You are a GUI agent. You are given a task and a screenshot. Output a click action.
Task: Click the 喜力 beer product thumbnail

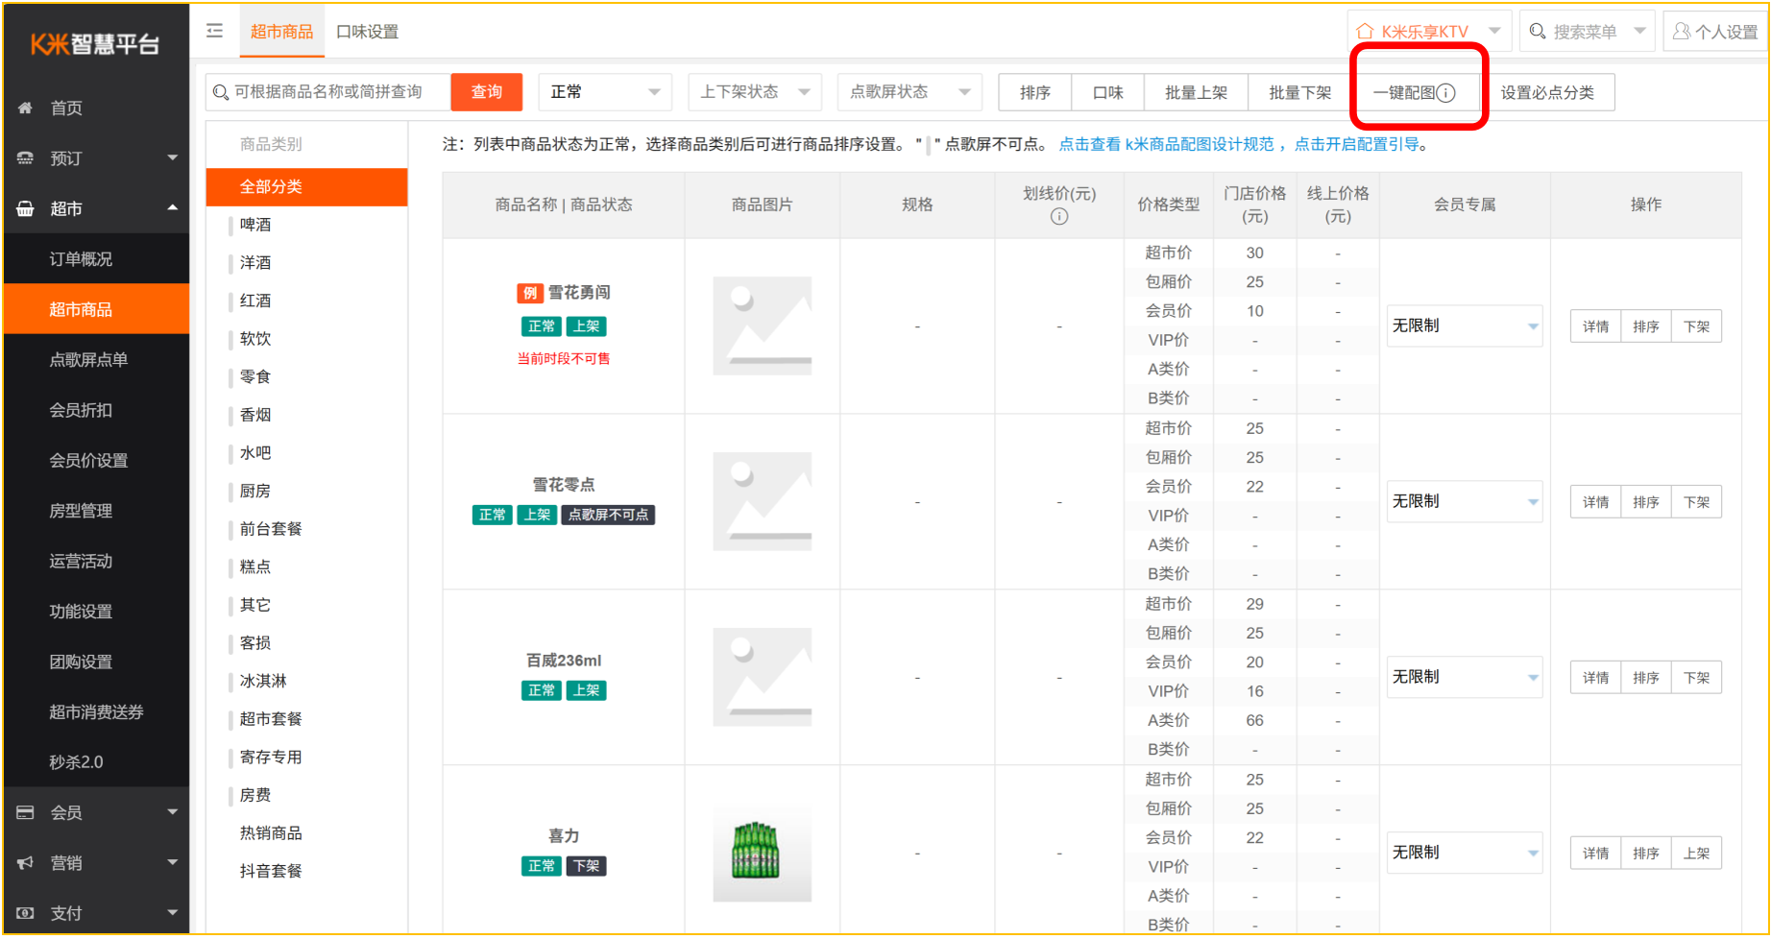762,852
